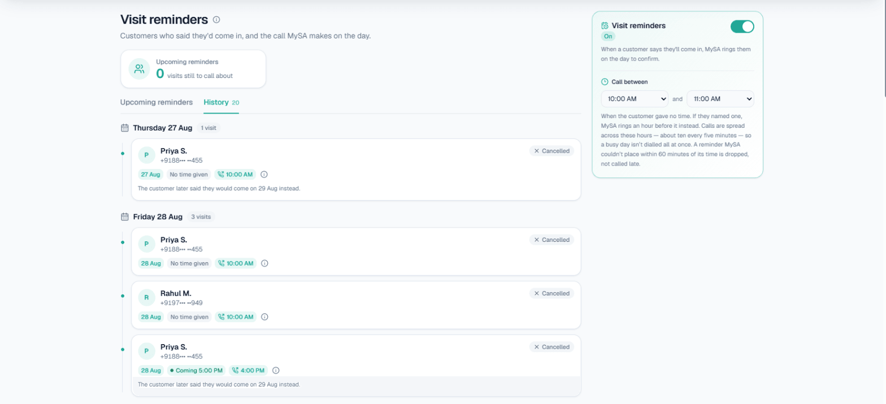Open the 11:00 AM end time dropdown

pos(720,99)
